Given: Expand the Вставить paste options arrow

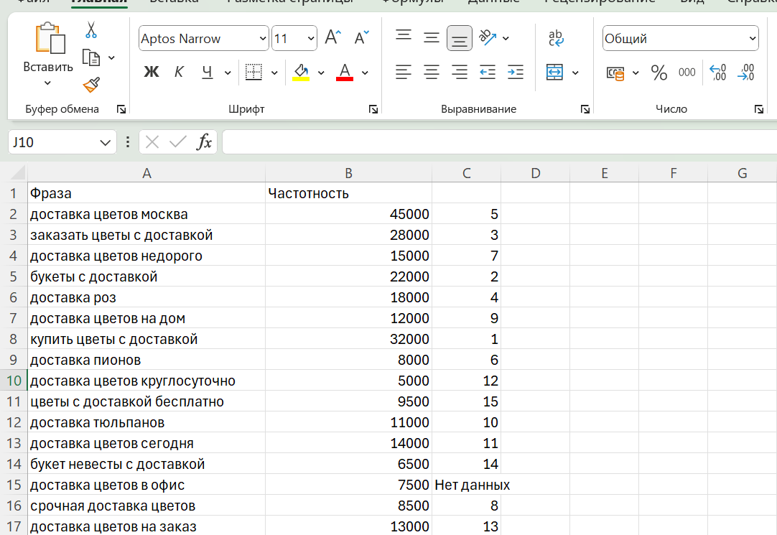Looking at the screenshot, I should pos(47,83).
